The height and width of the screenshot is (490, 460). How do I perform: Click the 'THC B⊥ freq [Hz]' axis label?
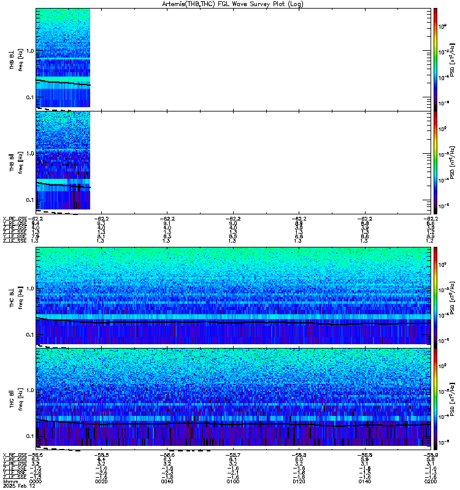(x=16, y=298)
